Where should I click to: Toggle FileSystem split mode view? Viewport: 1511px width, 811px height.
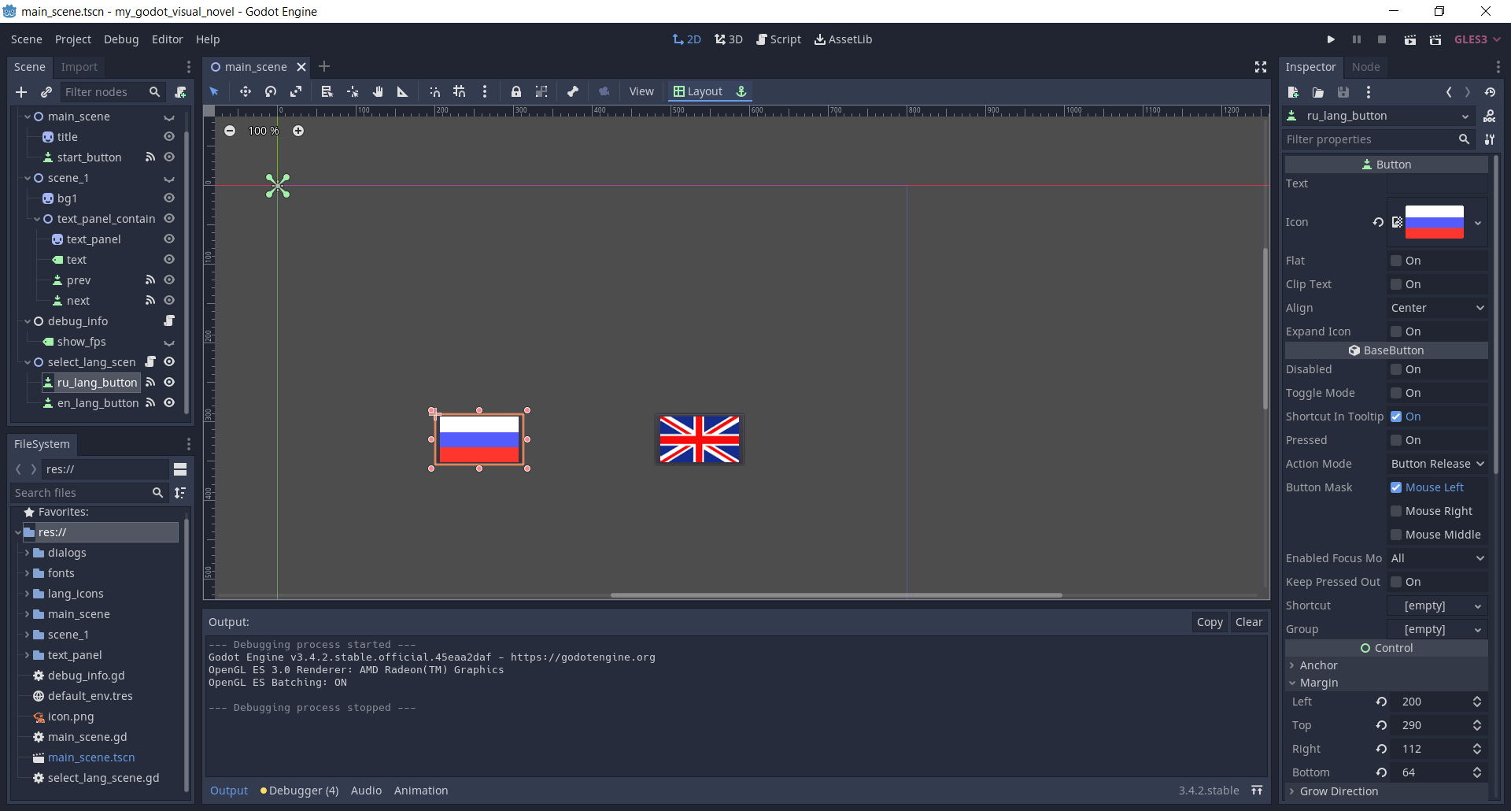[x=180, y=469]
